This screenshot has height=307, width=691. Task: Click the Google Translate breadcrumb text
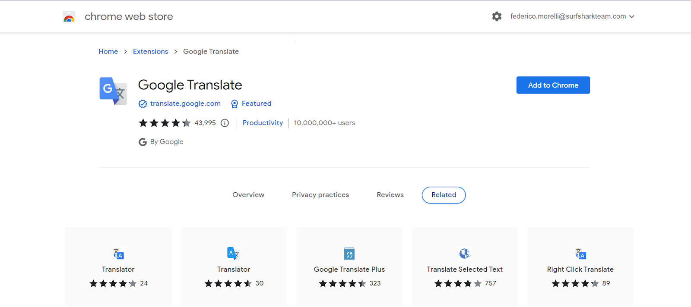pos(211,51)
